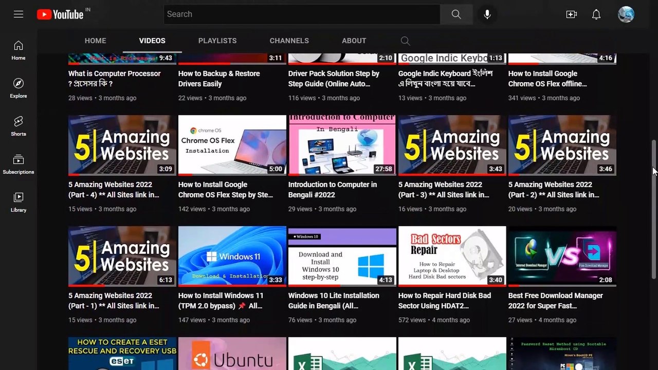Click the 3:40 duration badge
658x370 pixels.
496,280
